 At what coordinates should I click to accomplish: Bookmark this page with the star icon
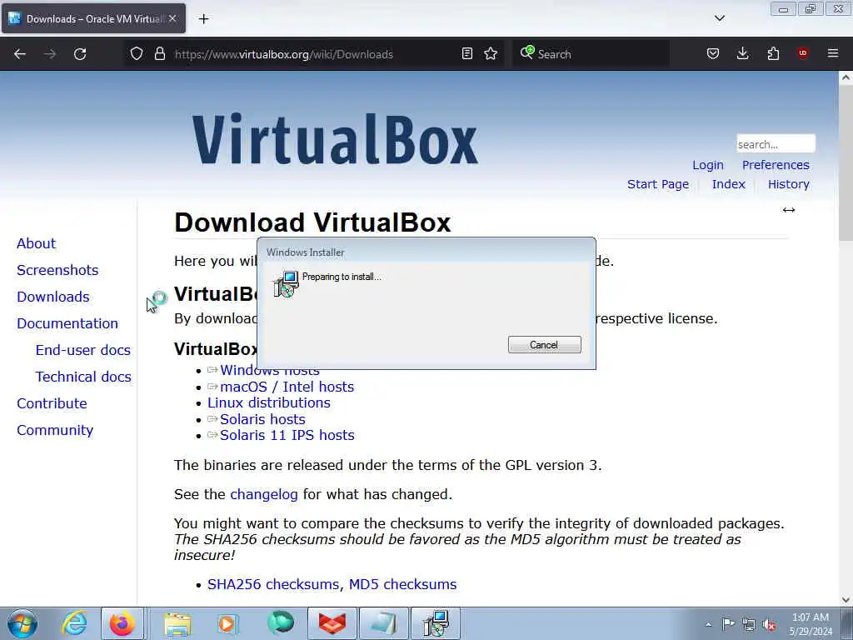[491, 54]
